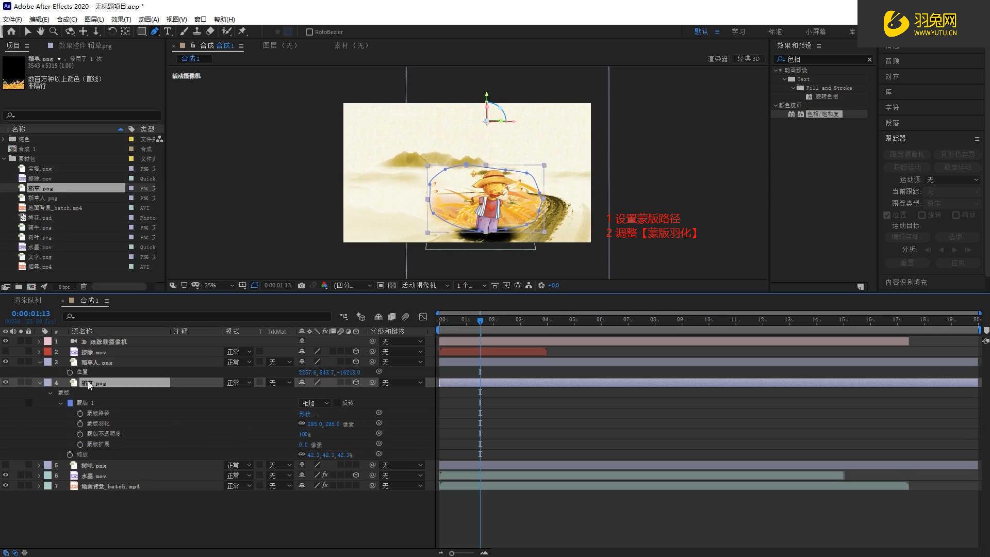
Task: Open the 动画(A) menu
Action: tap(149, 19)
